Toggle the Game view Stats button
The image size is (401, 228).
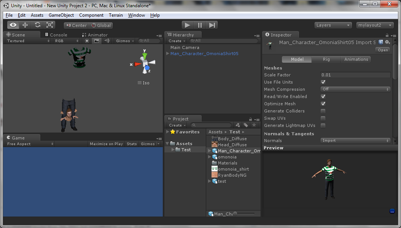132,144
